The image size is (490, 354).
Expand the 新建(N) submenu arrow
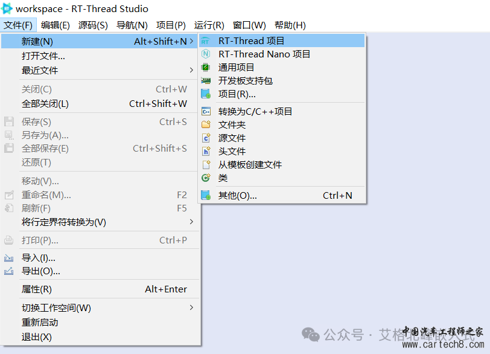tap(191, 41)
